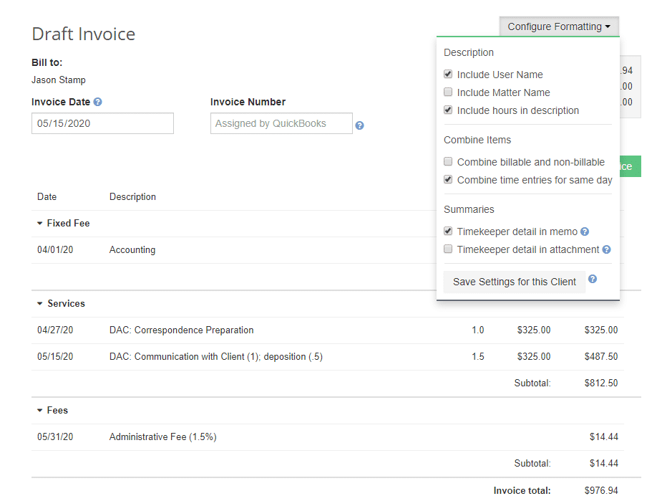Enable Timekeeper detail in attachment

tap(448, 249)
